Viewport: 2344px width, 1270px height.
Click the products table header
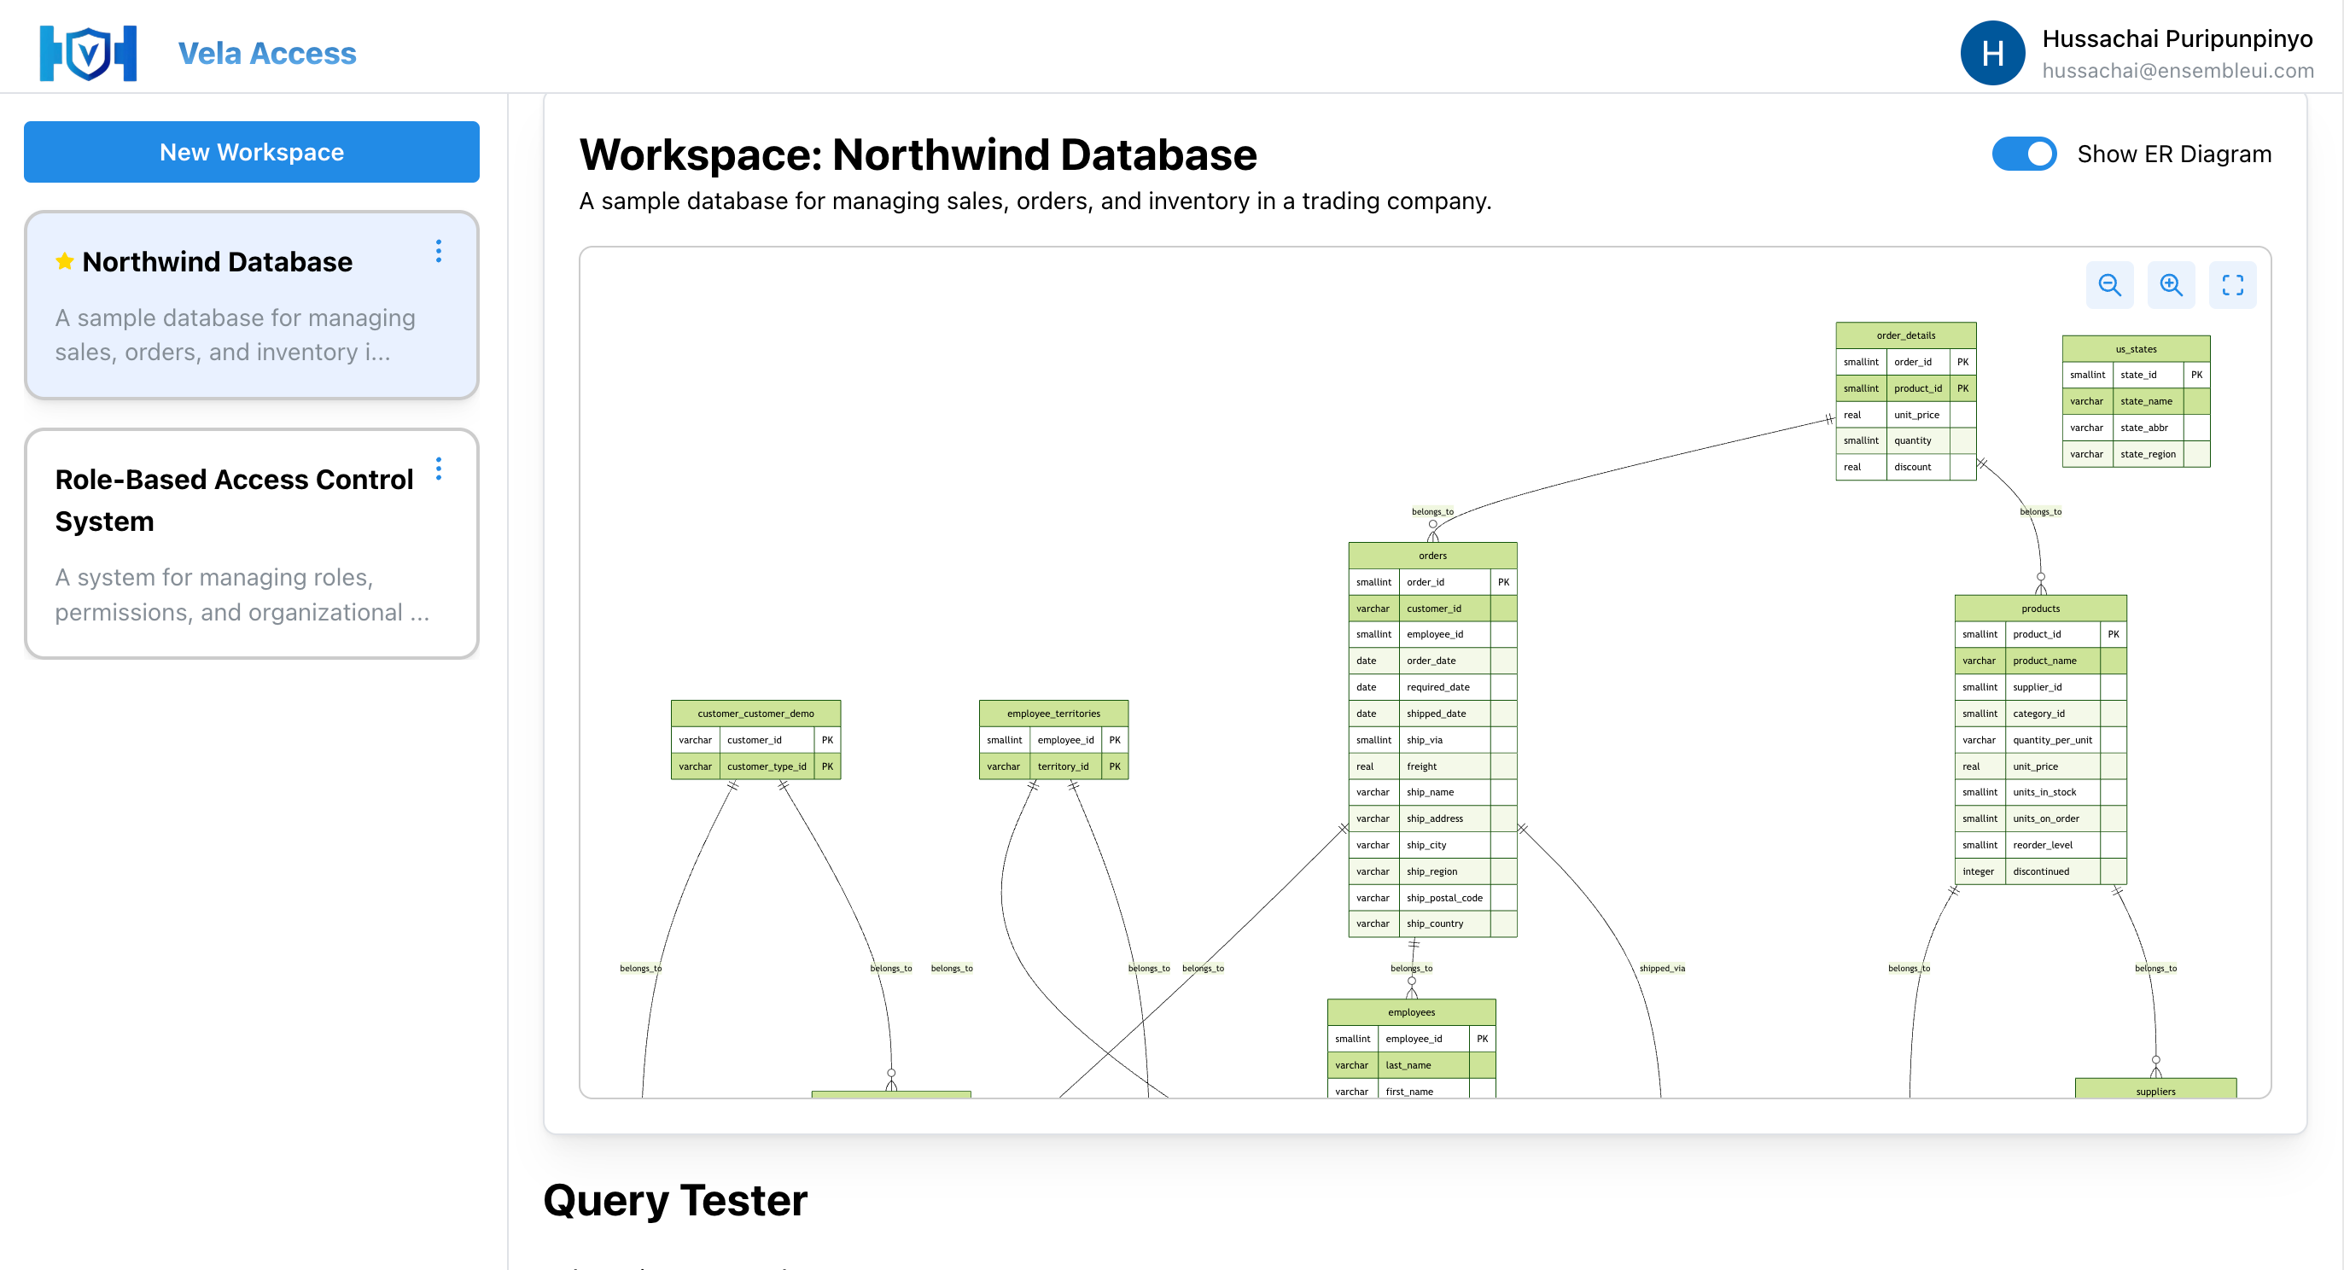pyautogui.click(x=2039, y=609)
